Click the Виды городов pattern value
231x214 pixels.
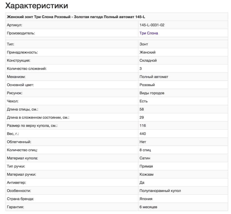(x=152, y=93)
